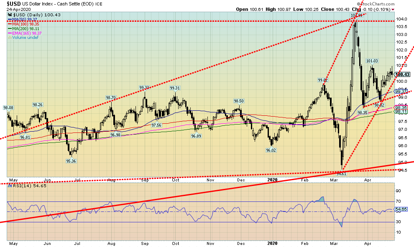Click the 99.33 September high label
The image size is (414, 247).
point(144,88)
